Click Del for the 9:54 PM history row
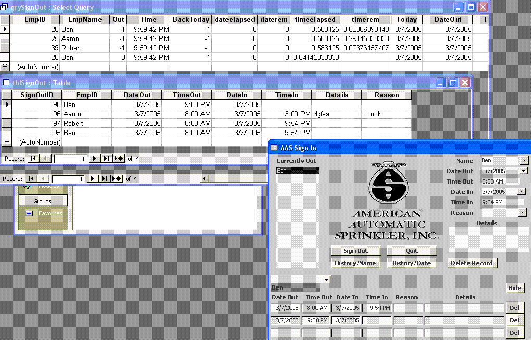The width and height of the screenshot is (531, 340). (x=515, y=308)
